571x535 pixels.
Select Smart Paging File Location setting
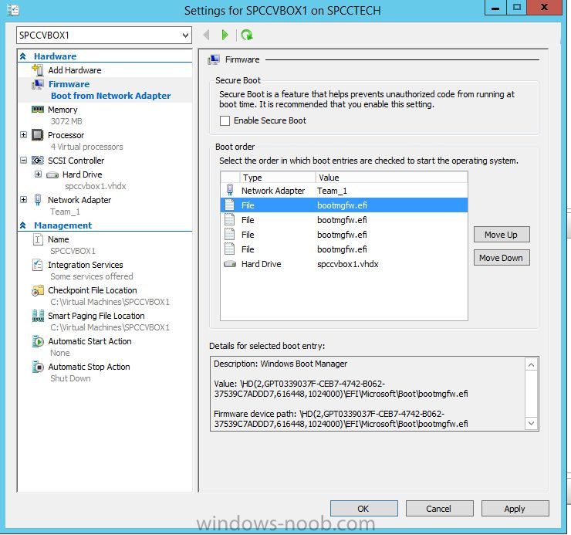[96, 316]
